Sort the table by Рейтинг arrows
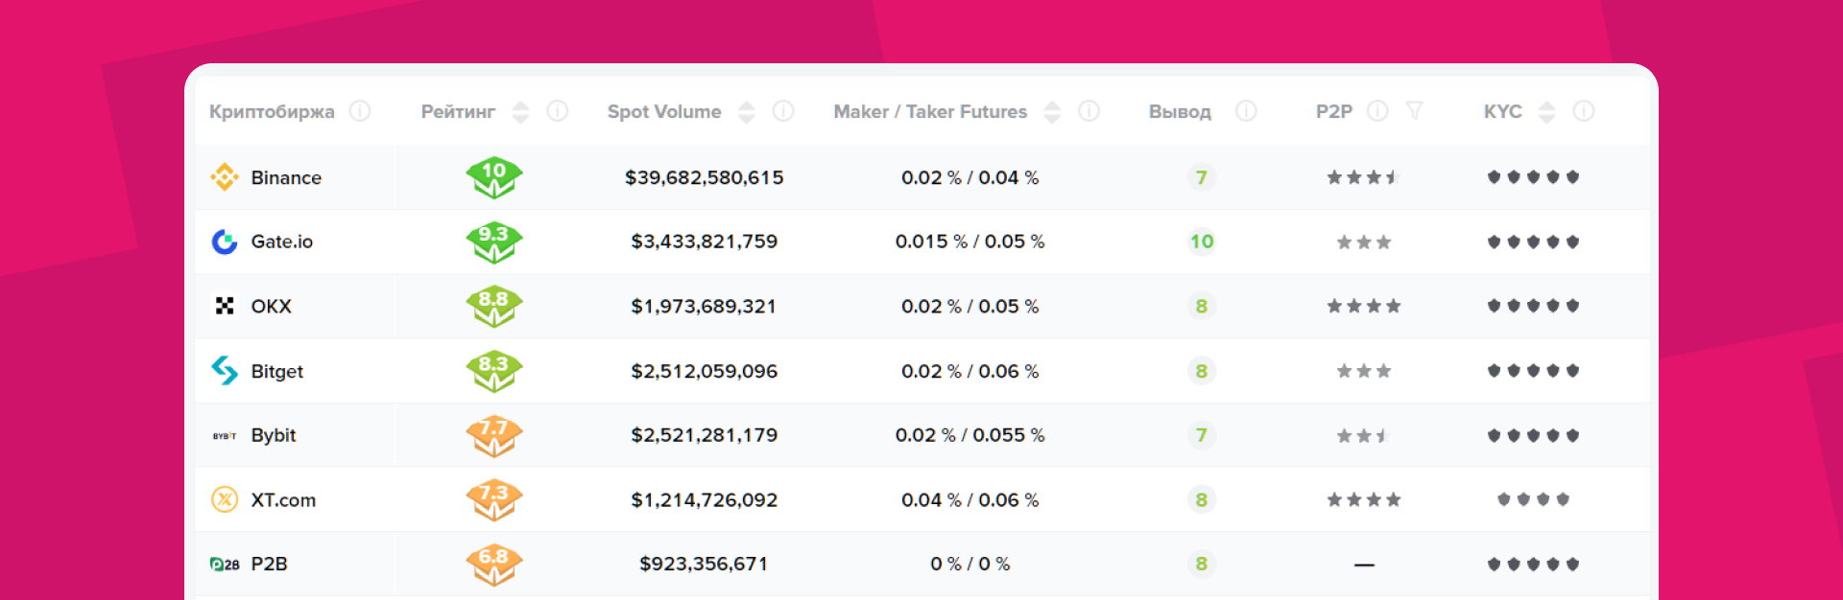 point(520,112)
